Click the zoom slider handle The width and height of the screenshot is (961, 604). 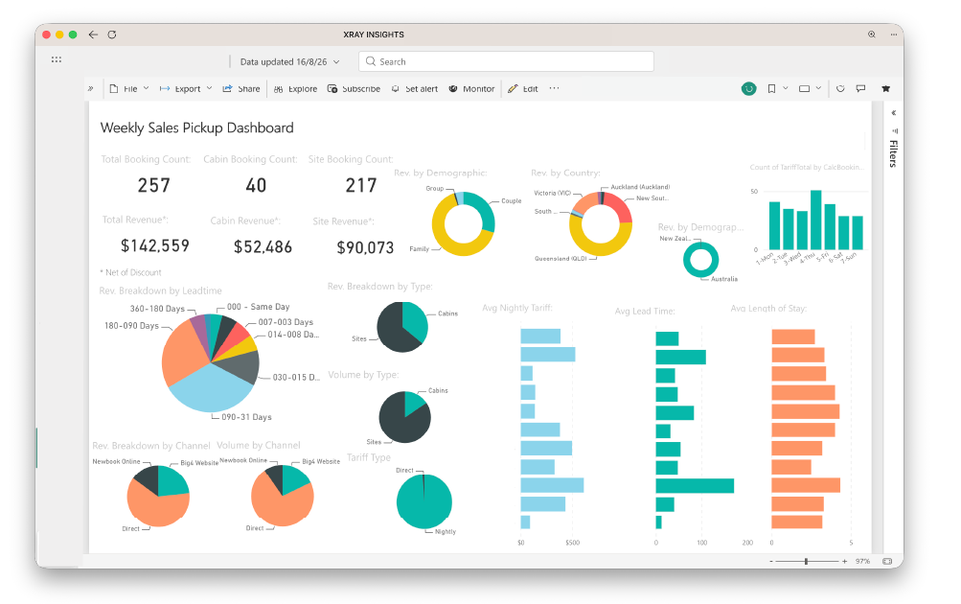806,561
